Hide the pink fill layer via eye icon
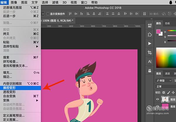 pyautogui.click(x=158, y=106)
